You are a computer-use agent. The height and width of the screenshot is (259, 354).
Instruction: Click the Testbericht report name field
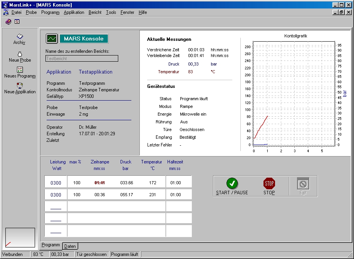coord(82,59)
